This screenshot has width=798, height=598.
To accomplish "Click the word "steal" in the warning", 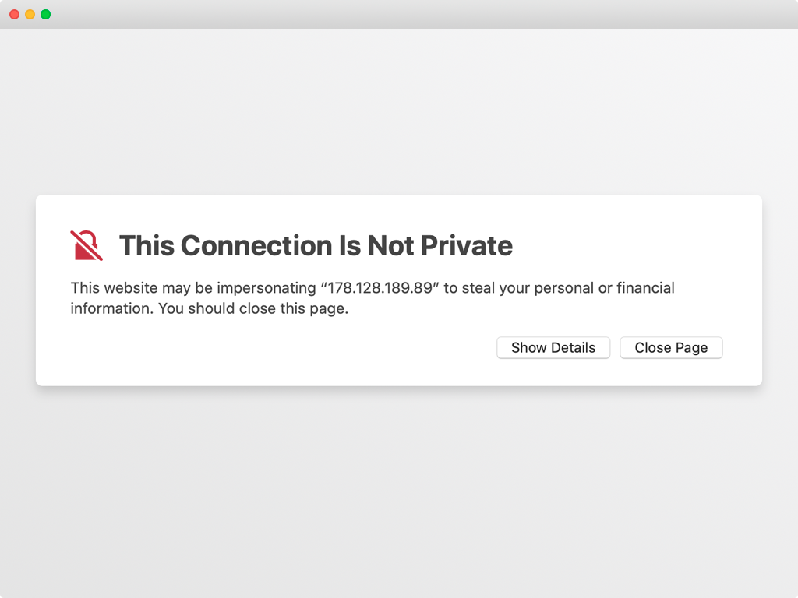I will coord(481,288).
